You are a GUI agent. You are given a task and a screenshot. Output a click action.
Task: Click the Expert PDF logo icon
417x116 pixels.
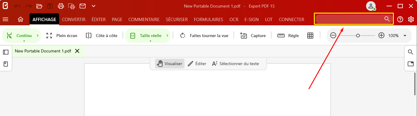(5, 6)
